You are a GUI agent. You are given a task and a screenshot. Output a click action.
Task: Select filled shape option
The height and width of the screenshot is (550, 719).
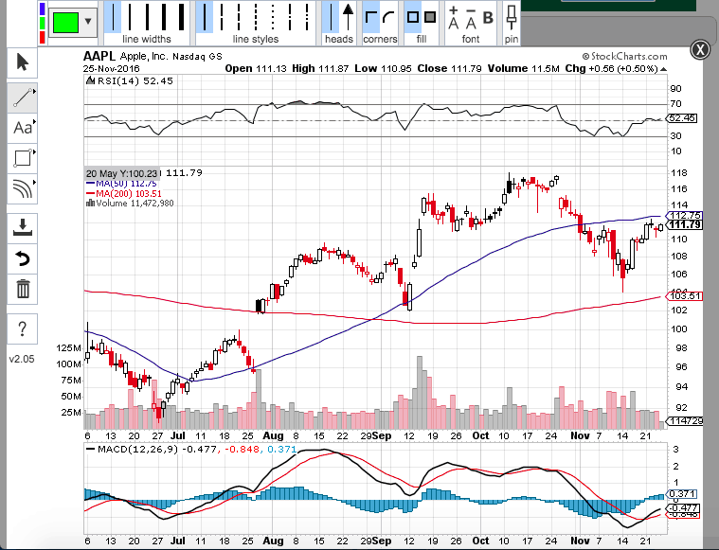click(430, 17)
